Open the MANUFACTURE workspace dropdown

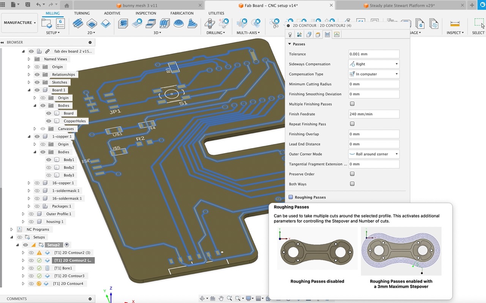pyautogui.click(x=20, y=23)
